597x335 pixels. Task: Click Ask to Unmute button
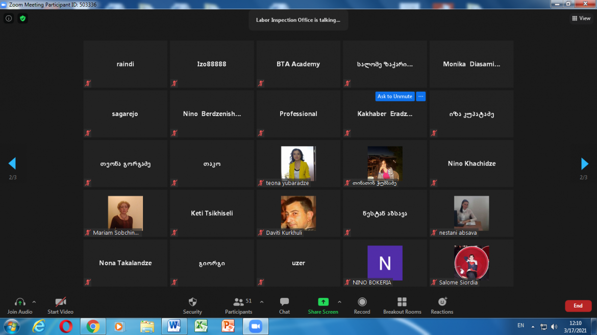[x=394, y=96]
